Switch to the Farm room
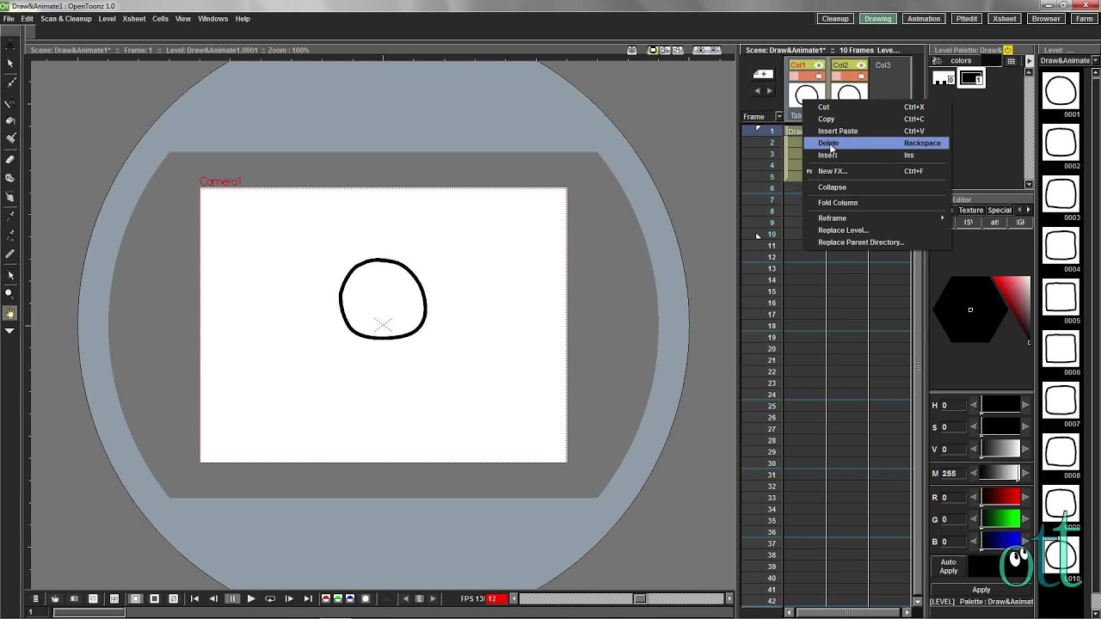1101x619 pixels. coord(1083,19)
